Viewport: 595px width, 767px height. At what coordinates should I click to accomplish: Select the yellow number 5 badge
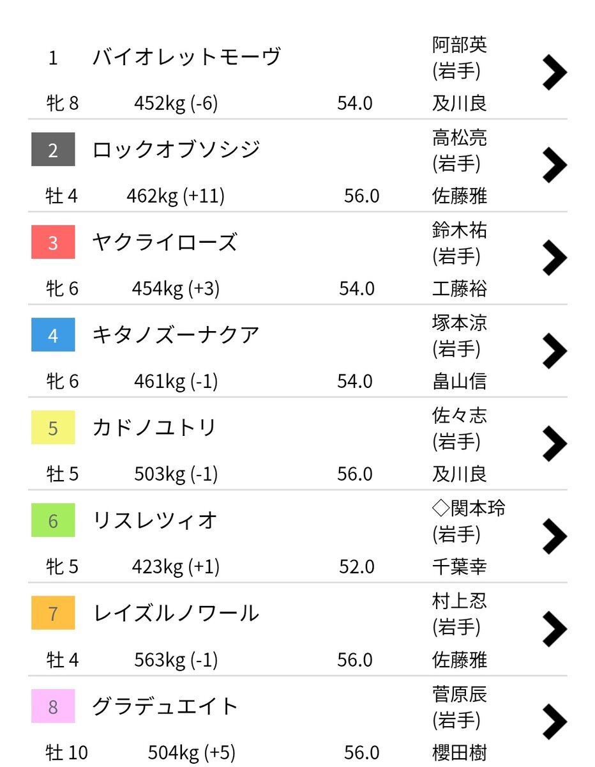[53, 428]
